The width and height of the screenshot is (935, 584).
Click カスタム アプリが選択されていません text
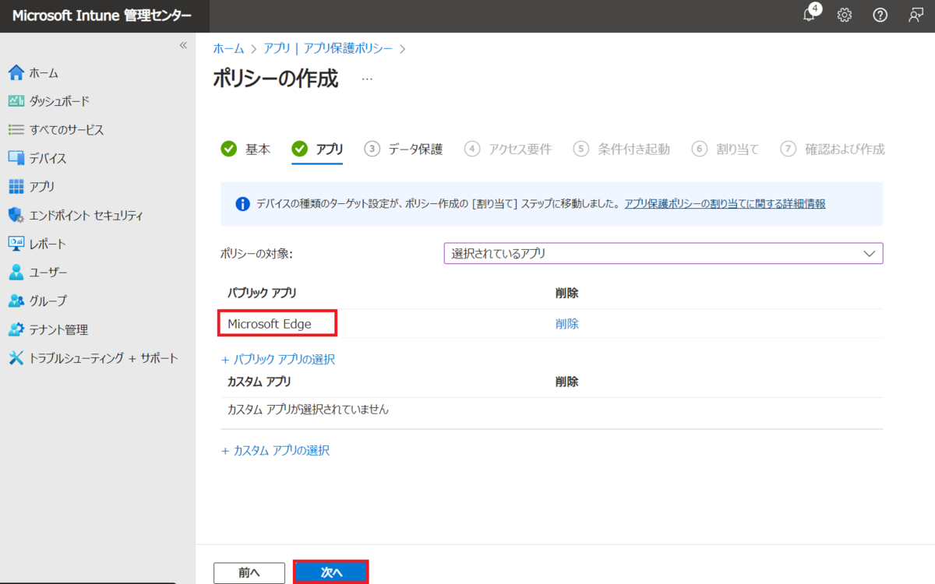308,410
